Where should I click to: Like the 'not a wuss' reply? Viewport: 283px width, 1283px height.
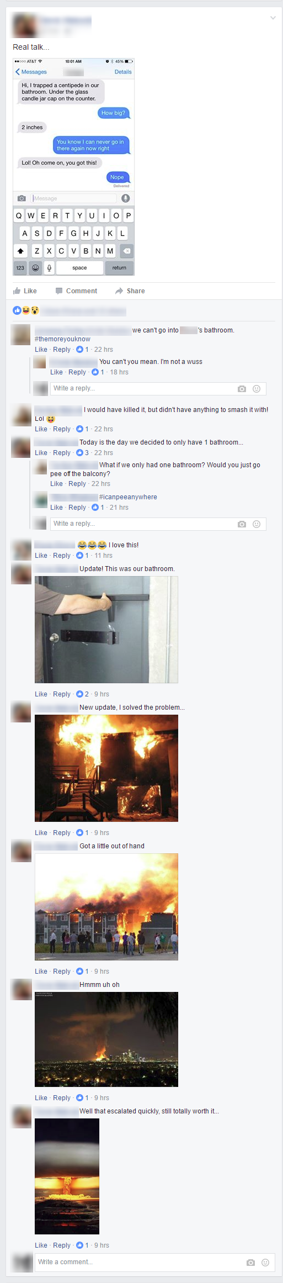(56, 372)
